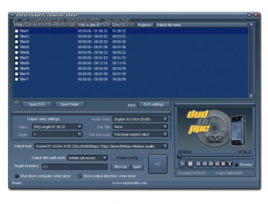268x204 pixels.
Task: Select the Title06 checkbox
Action: (16, 52)
